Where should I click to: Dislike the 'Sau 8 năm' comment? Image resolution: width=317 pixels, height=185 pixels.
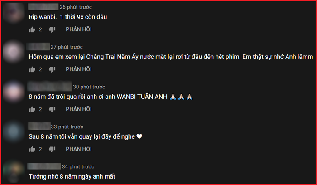[52, 149]
